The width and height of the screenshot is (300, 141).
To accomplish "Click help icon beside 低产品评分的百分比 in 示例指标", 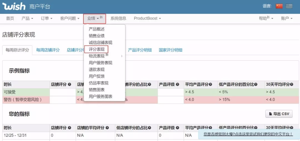I will click(x=256, y=84).
